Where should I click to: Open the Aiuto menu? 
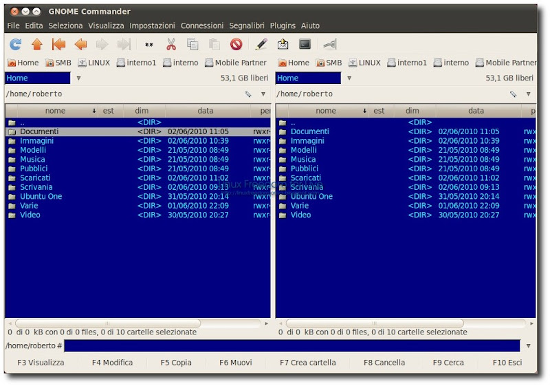pos(310,25)
